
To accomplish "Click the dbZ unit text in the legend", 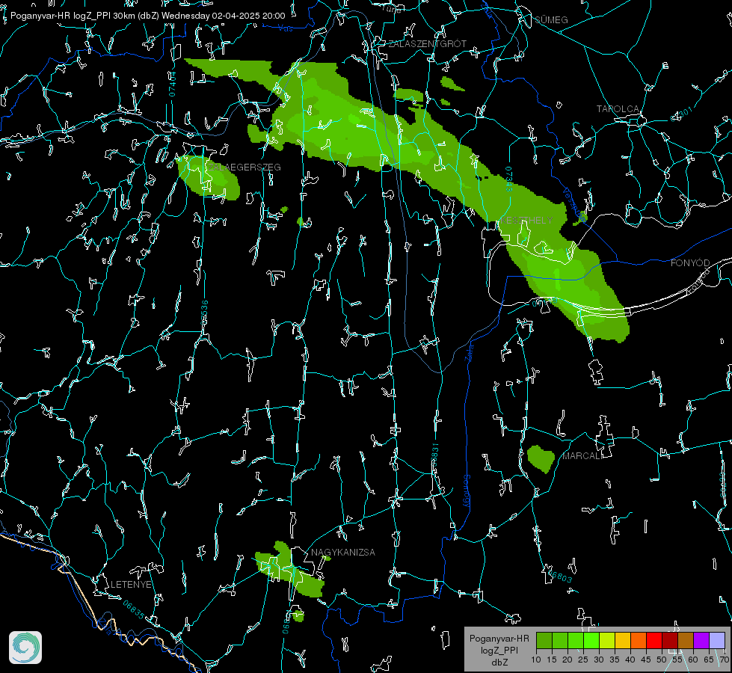I will click(x=499, y=663).
